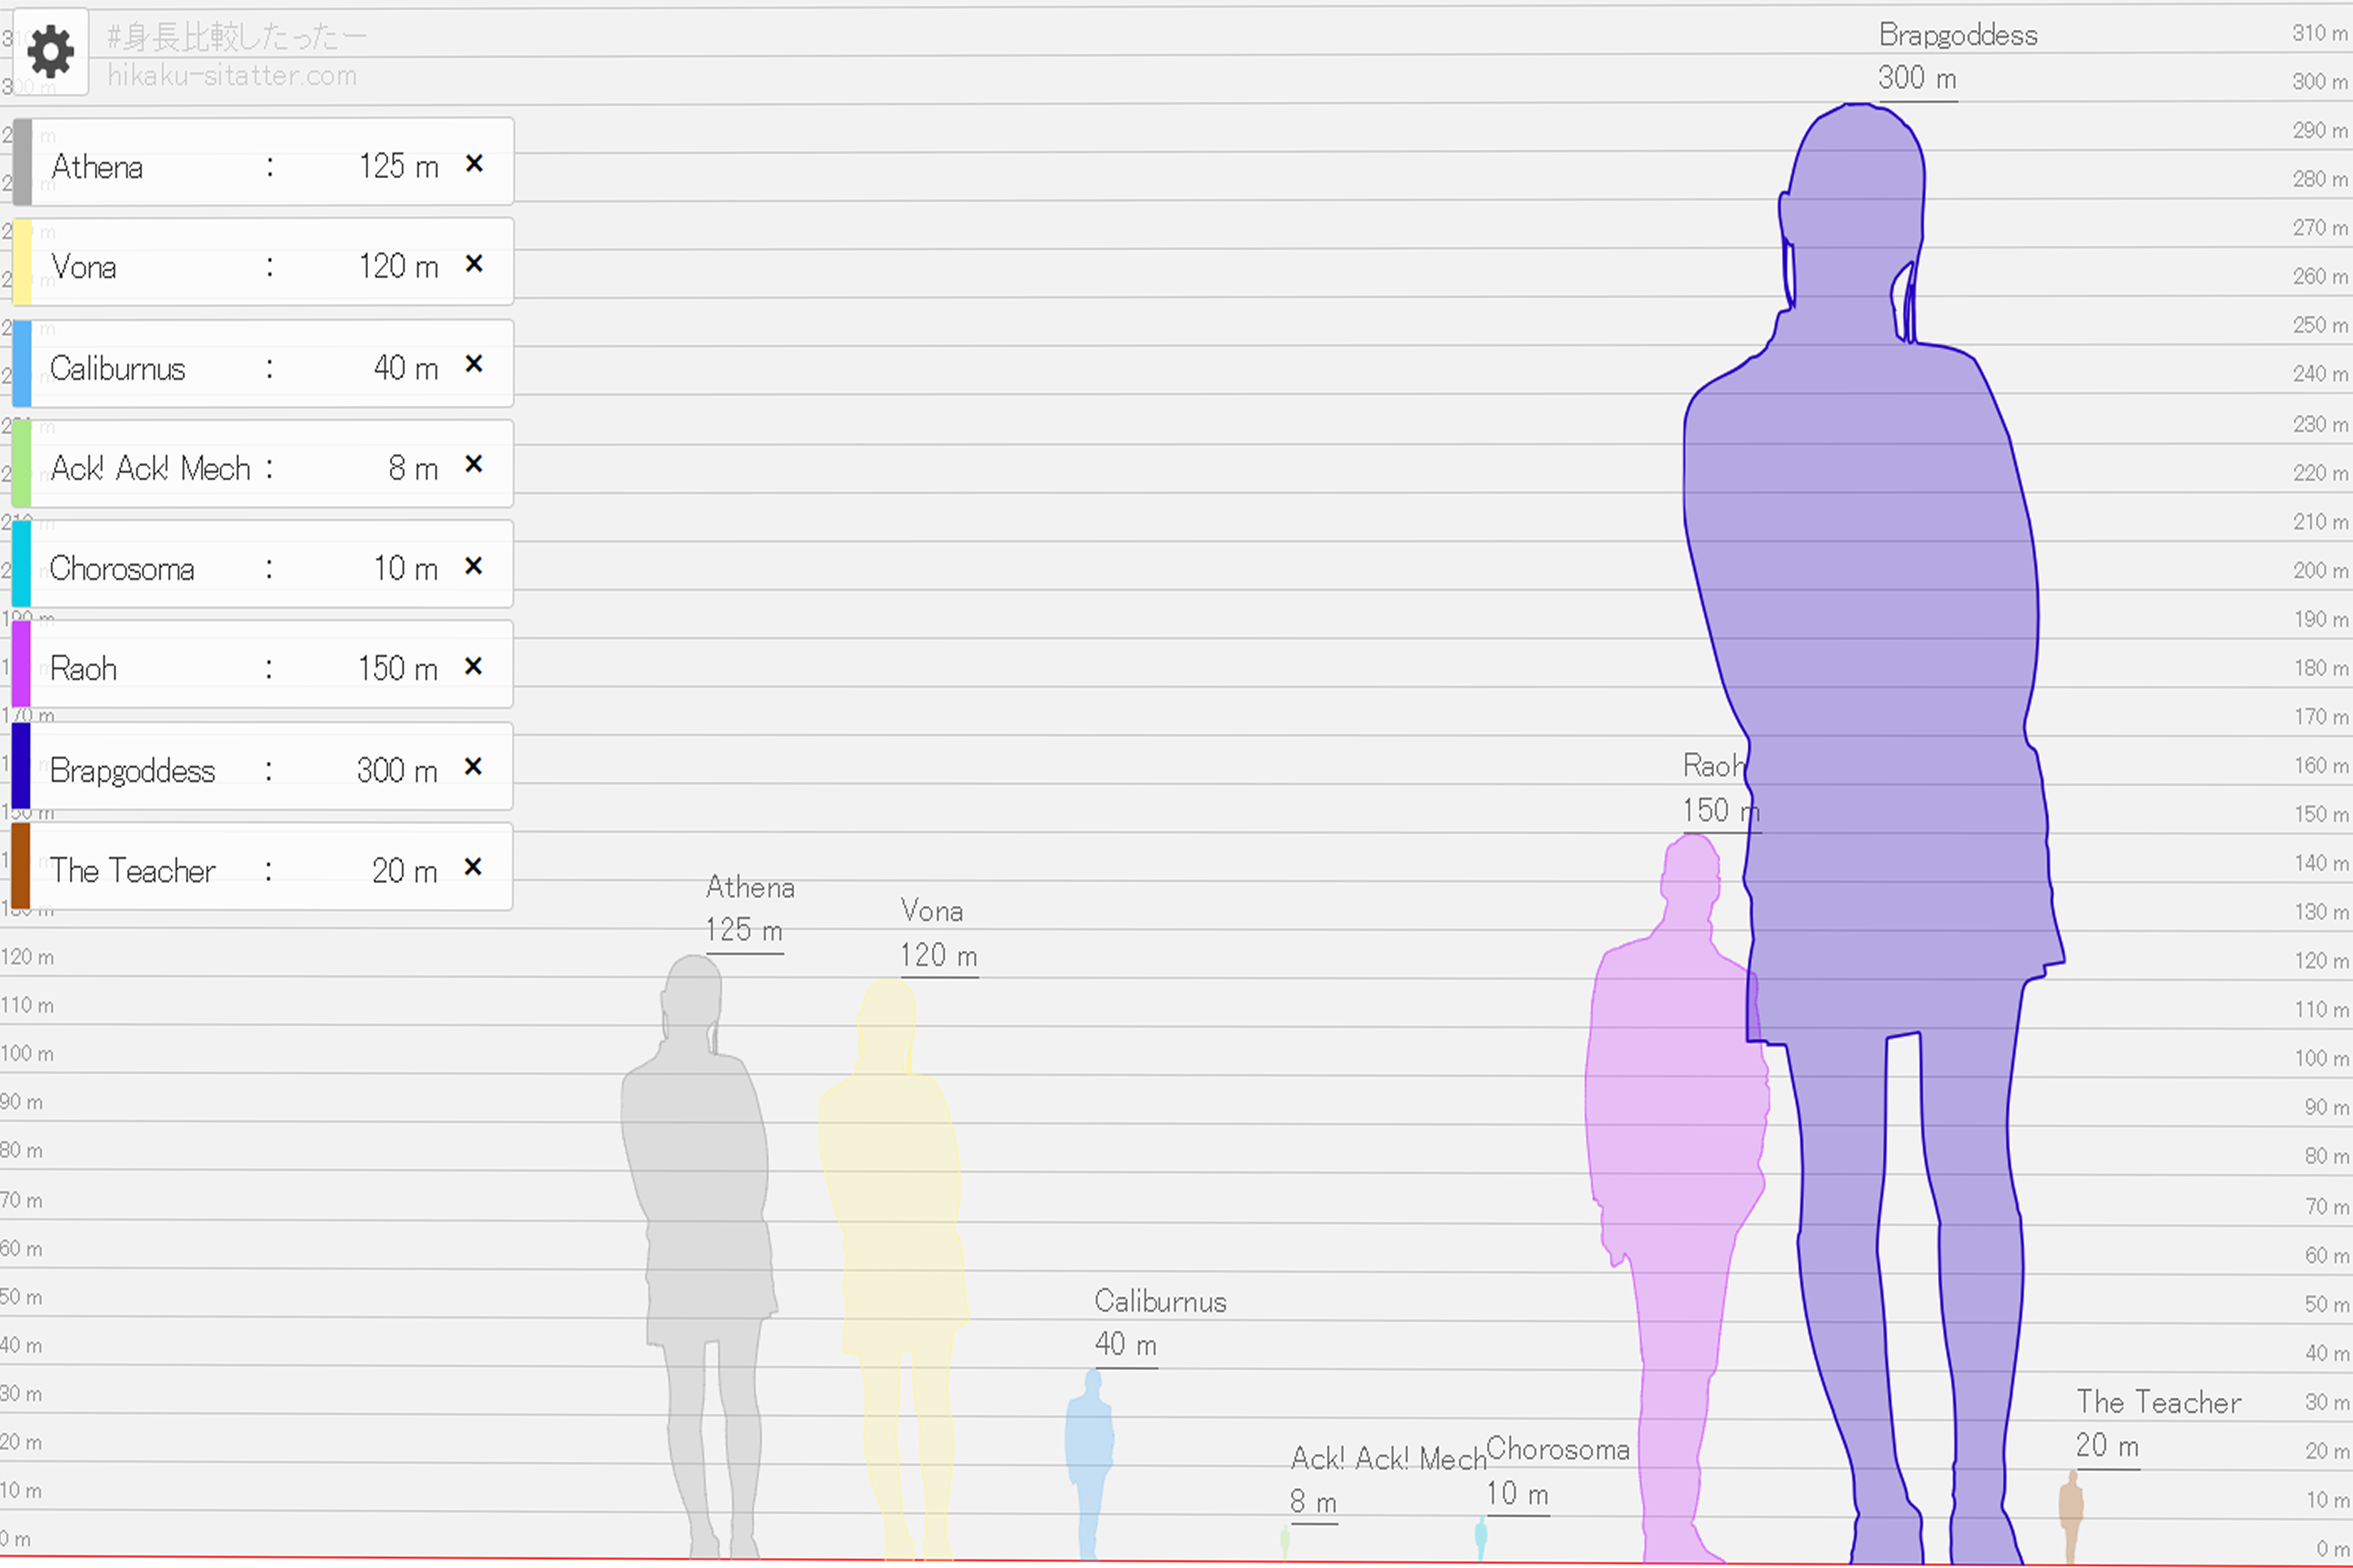Open the settings gear menu
The height and width of the screenshot is (1568, 2353).
click(x=50, y=52)
